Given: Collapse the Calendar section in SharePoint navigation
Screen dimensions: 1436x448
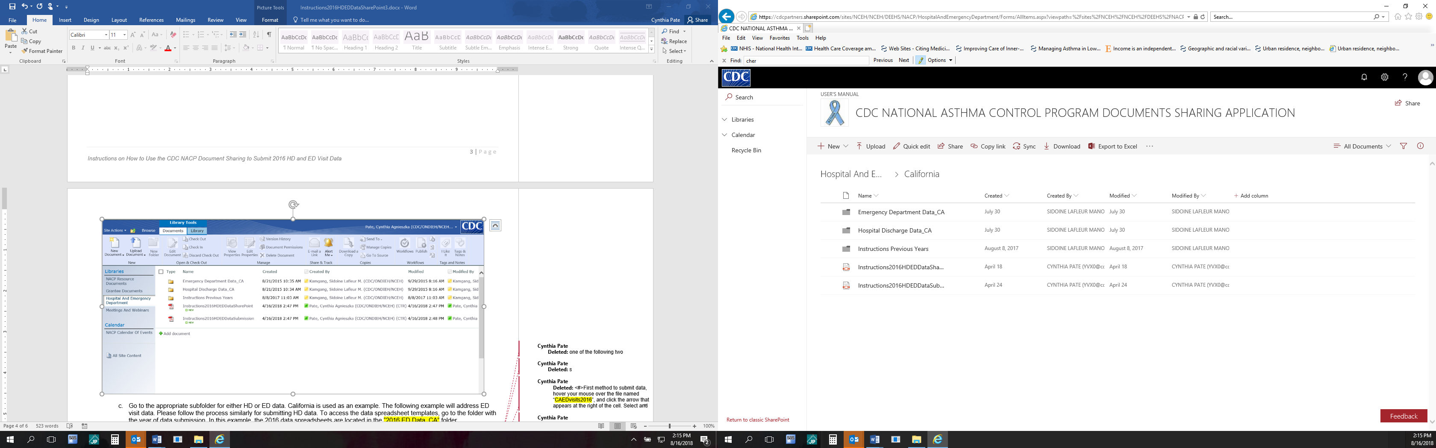Looking at the screenshot, I should tap(725, 135).
